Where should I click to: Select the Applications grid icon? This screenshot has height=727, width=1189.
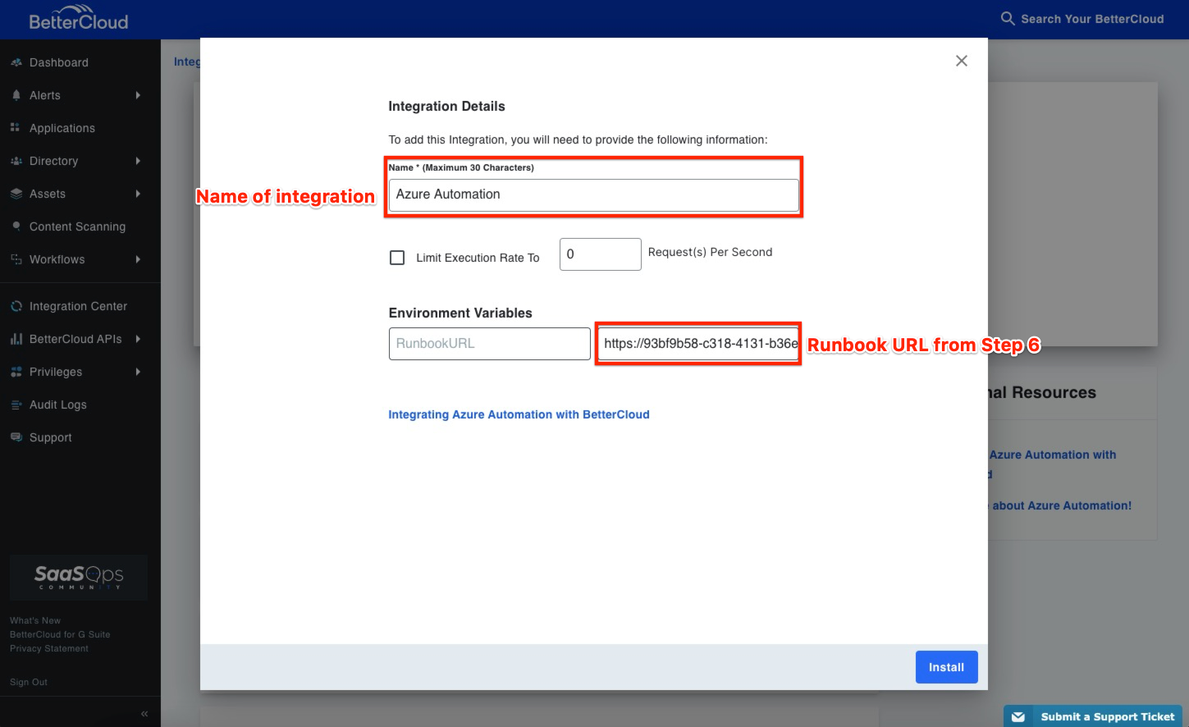[x=16, y=128]
